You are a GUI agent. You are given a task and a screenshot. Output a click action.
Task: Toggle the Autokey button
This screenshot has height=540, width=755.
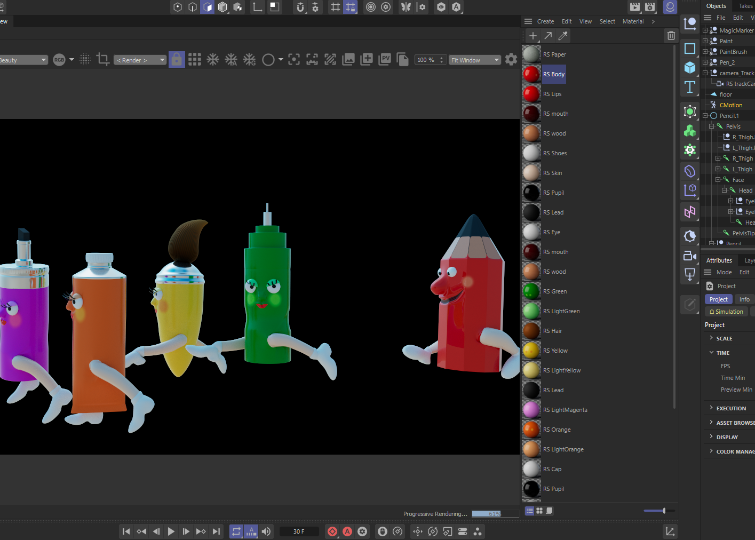click(347, 531)
